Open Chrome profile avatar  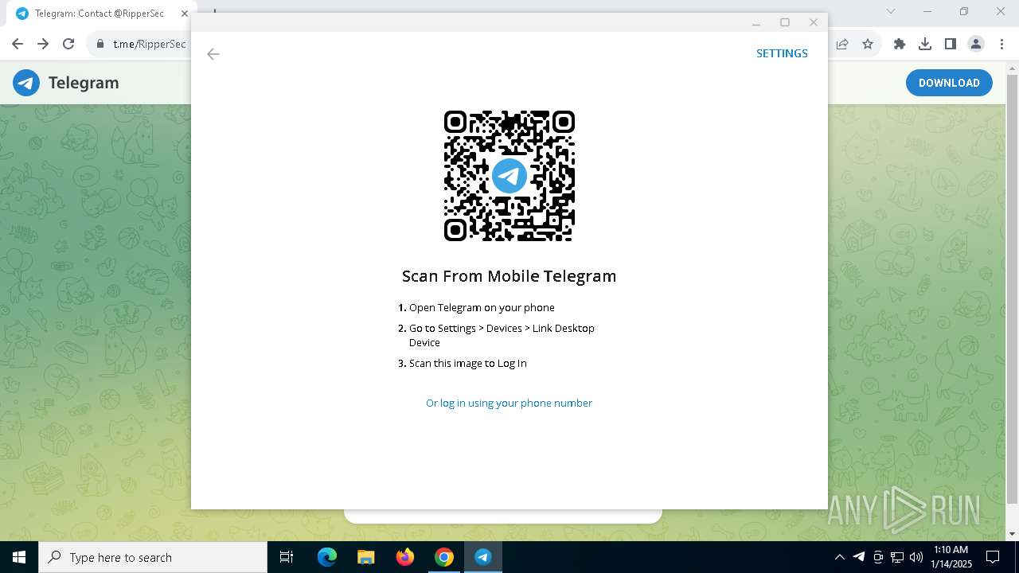(x=976, y=44)
